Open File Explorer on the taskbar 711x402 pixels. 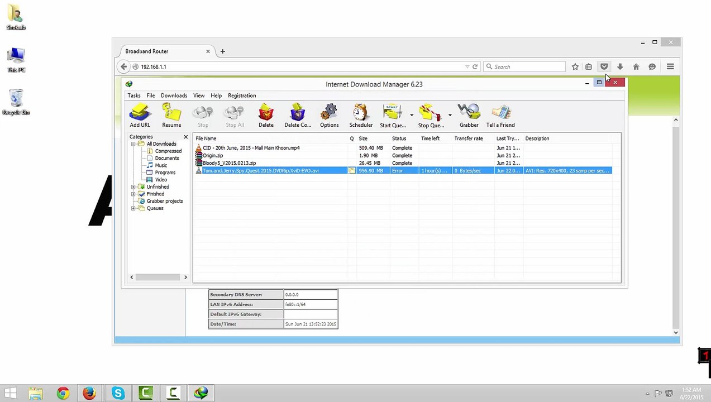36,394
